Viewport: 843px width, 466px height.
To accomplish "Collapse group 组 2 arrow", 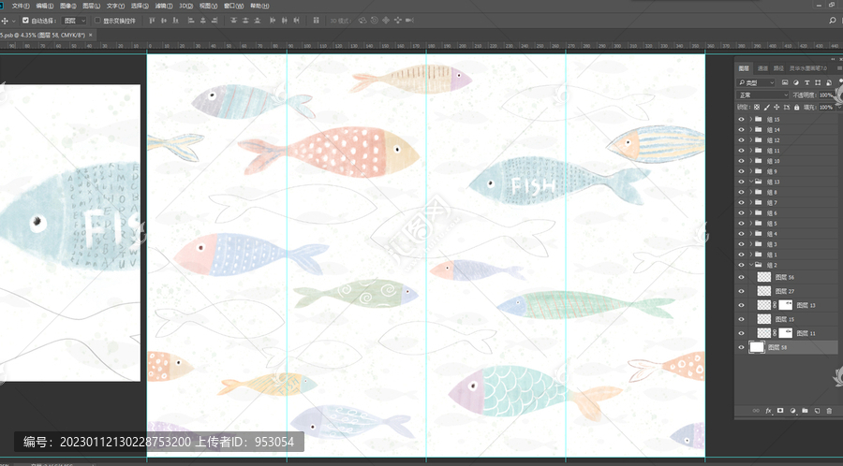I will click(751, 265).
